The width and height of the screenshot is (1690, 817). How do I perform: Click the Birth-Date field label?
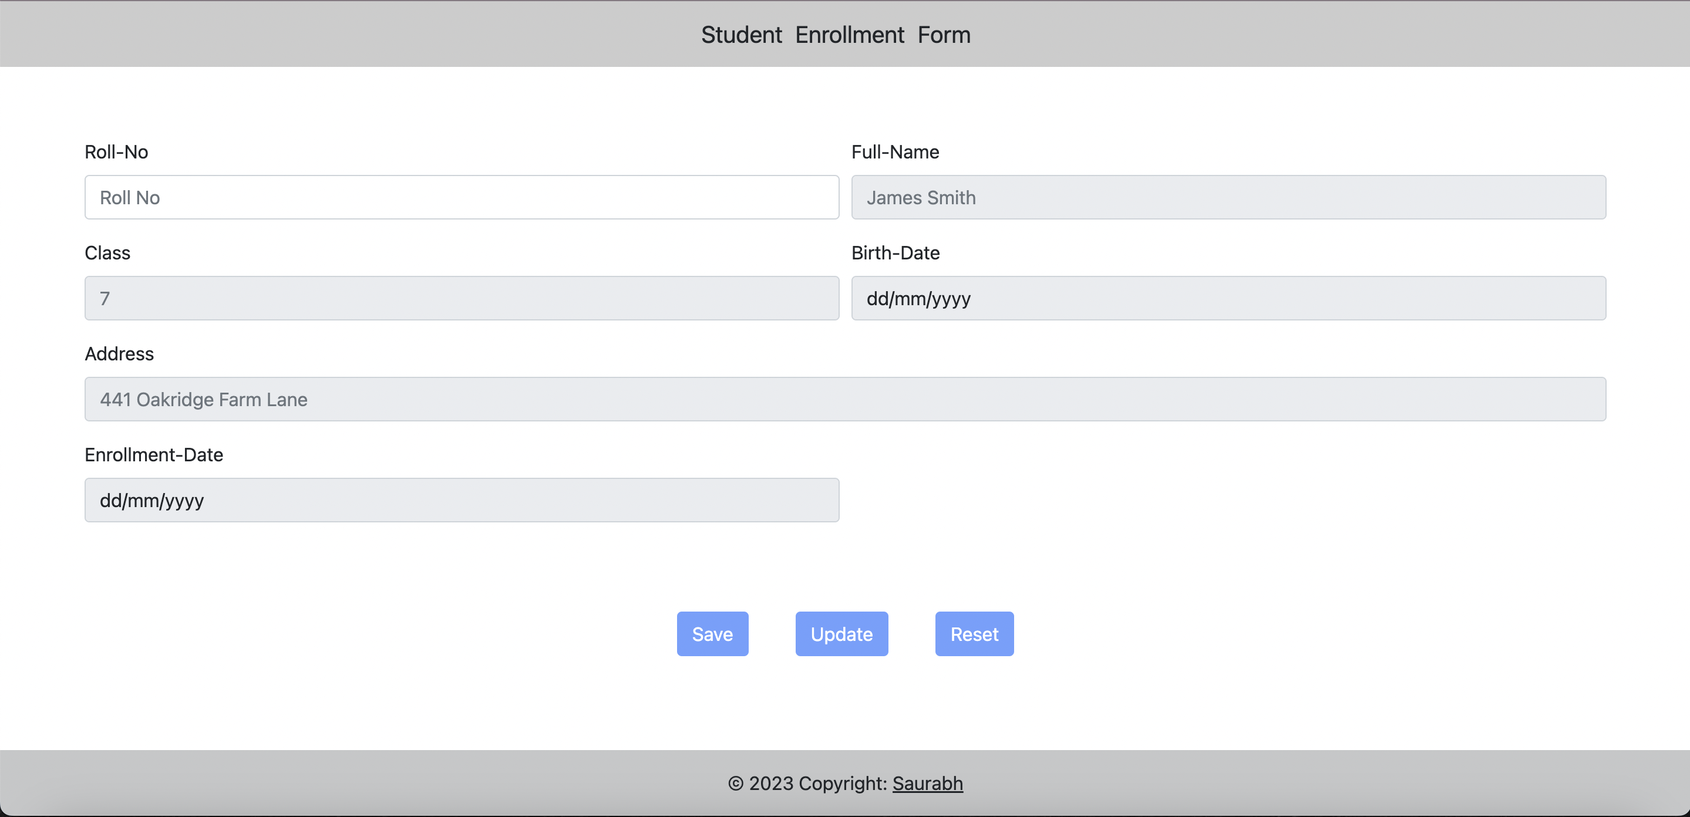pyautogui.click(x=896, y=252)
